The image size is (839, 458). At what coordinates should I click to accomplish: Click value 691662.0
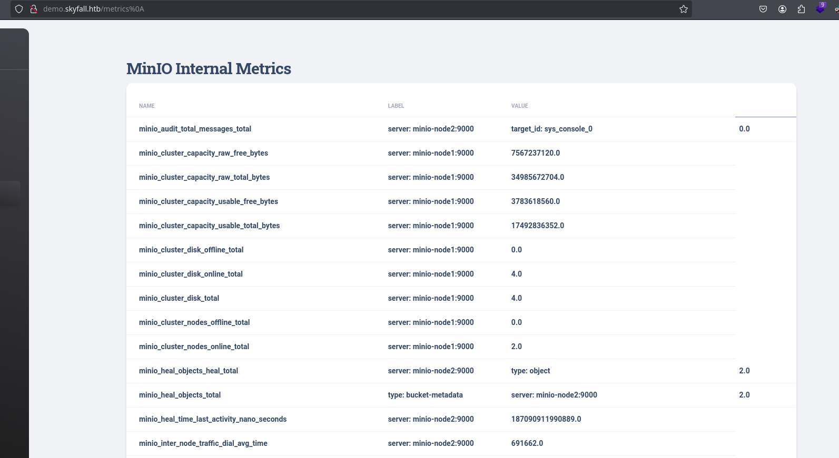point(527,443)
